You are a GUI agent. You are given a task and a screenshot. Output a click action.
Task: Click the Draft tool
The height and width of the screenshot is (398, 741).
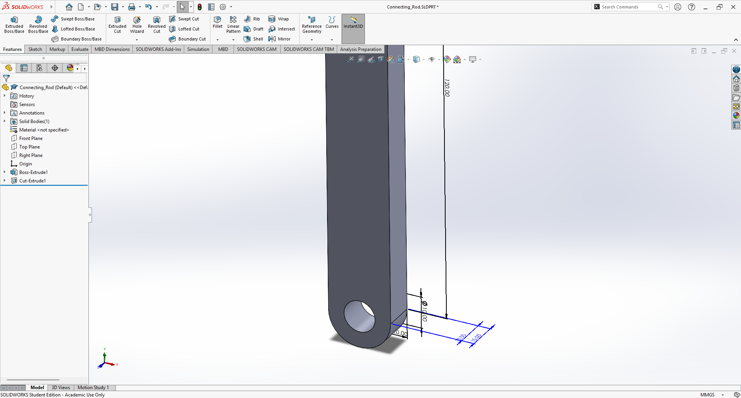click(254, 29)
